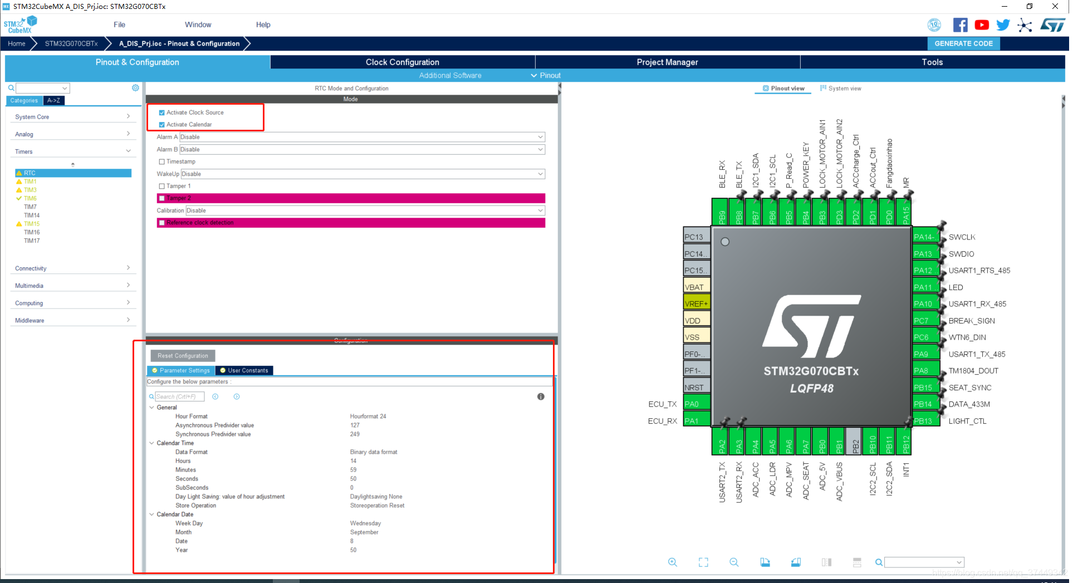Click the STM32CubeMX logo

point(21,25)
